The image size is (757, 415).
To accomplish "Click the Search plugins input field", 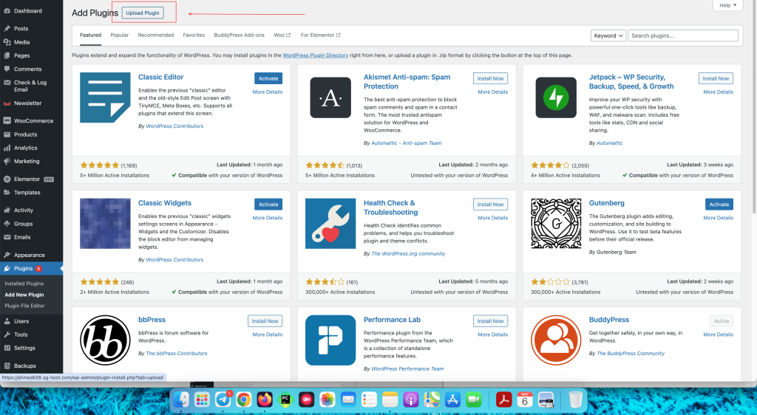I will (x=682, y=35).
